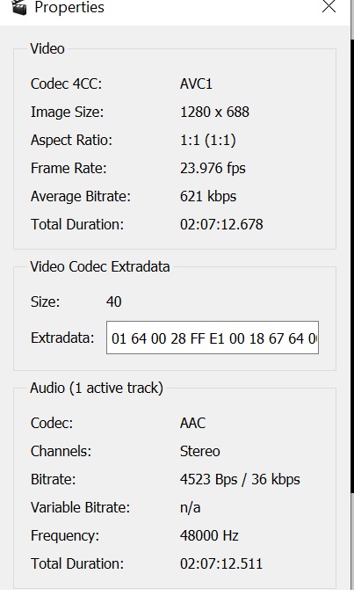Click the extradata Size value 40
The image size is (354, 603).
tap(114, 301)
